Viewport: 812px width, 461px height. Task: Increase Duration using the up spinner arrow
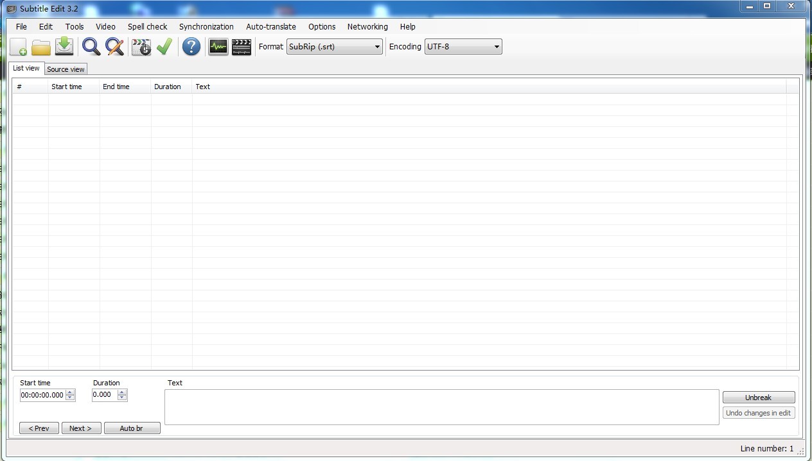[123, 392]
